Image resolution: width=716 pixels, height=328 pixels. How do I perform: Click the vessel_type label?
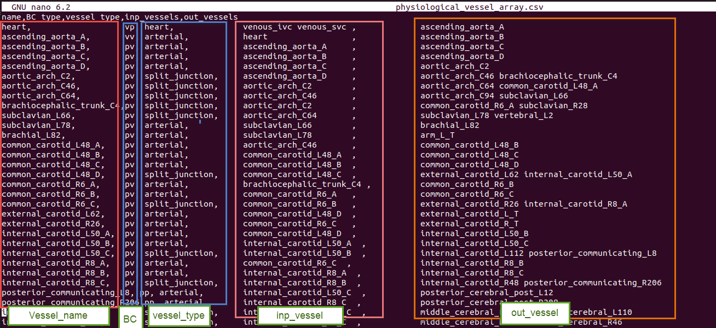[x=178, y=315]
